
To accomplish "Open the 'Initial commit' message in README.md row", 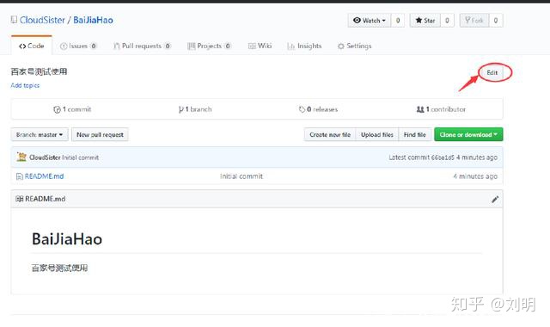I will pos(241,176).
